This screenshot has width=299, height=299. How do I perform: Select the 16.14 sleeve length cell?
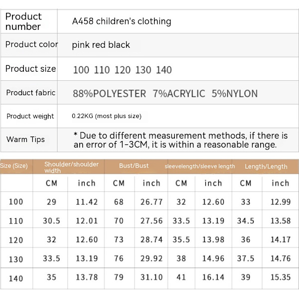213,278
